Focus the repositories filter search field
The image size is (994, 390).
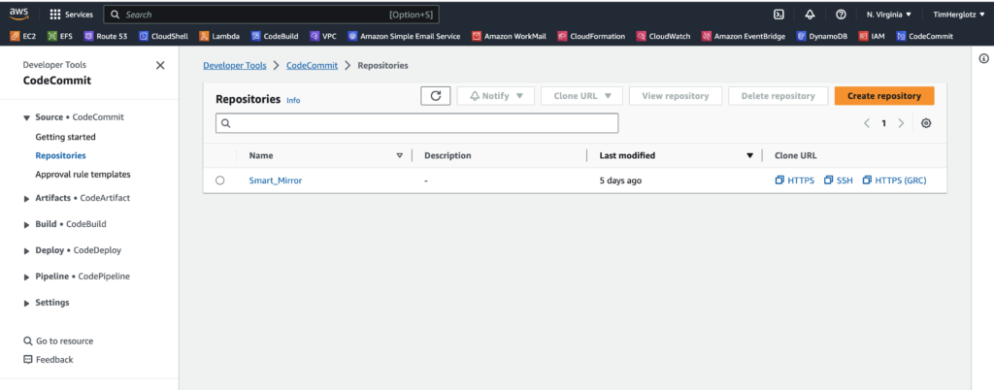(417, 123)
